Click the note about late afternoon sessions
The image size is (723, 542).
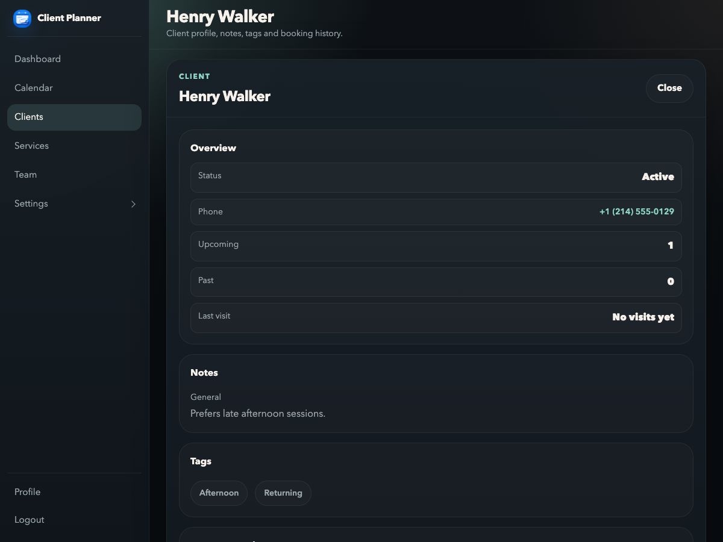coord(258,414)
